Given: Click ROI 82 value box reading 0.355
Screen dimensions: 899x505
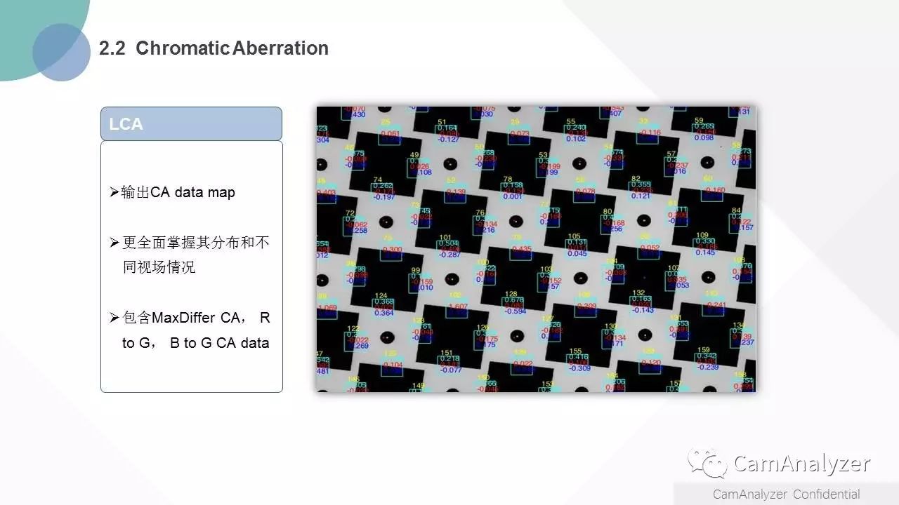Looking at the screenshot, I should tap(641, 190).
